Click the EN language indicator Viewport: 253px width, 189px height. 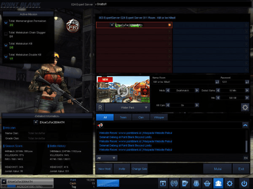click(246, 158)
